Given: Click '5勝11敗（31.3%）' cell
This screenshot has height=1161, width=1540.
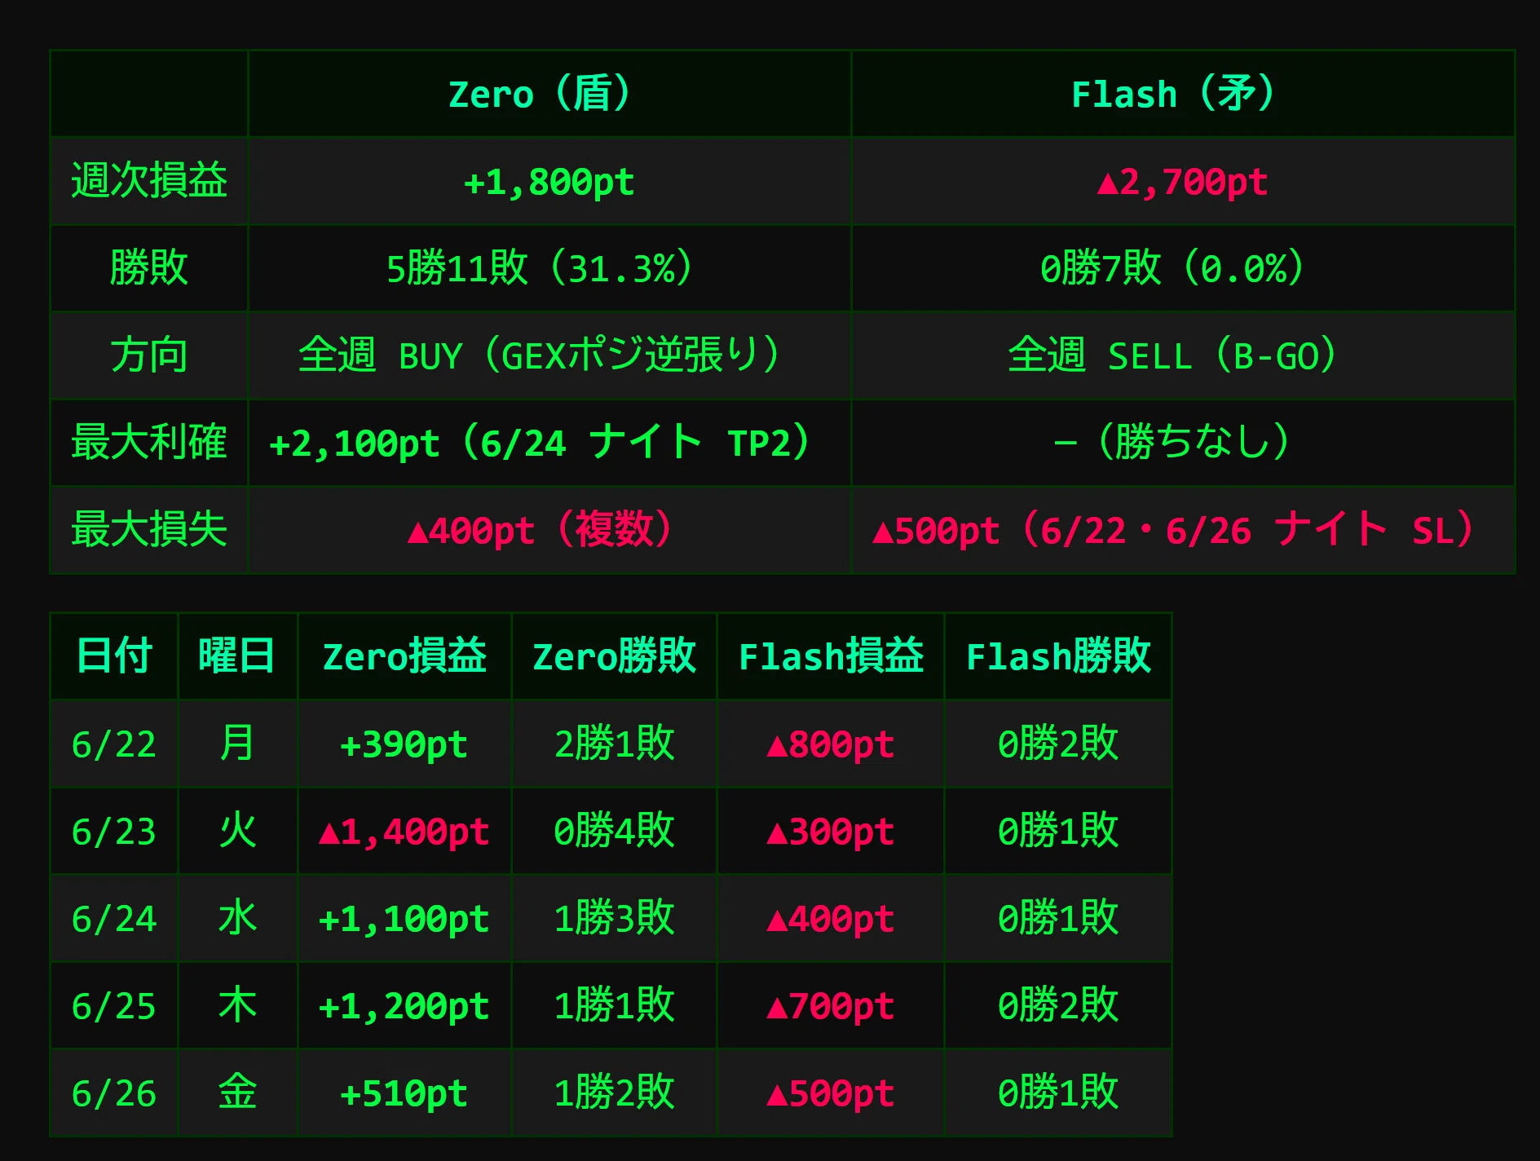Looking at the screenshot, I should point(549,268).
